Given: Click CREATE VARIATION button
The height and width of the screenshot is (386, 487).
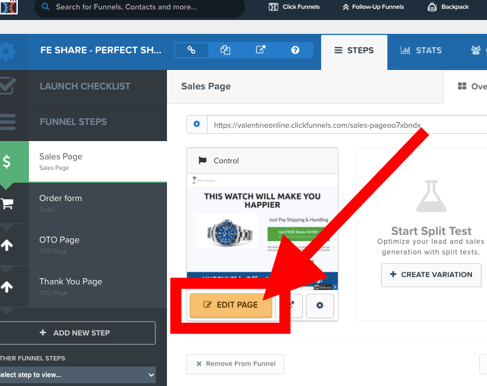Looking at the screenshot, I should pos(431,275).
